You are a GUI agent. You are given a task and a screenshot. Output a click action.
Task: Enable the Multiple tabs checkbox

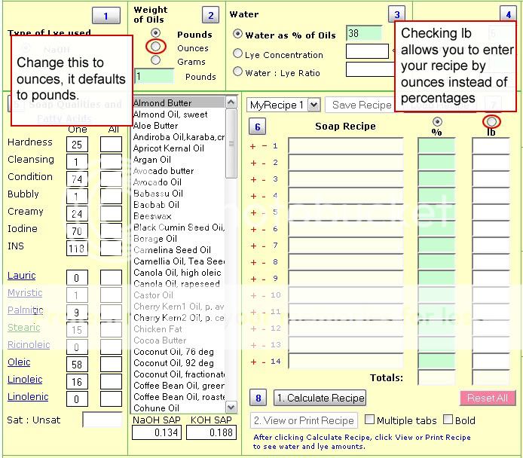click(370, 420)
